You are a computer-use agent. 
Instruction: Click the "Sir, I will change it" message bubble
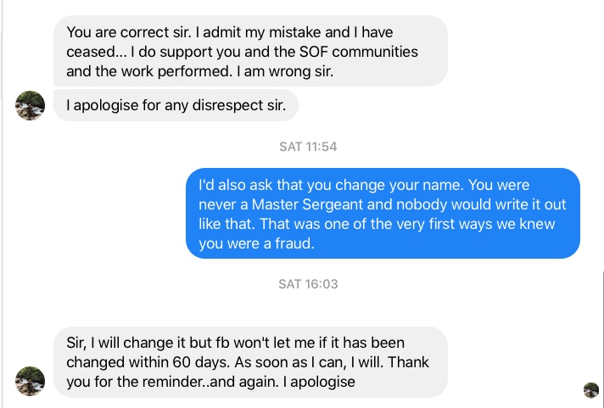click(x=249, y=362)
